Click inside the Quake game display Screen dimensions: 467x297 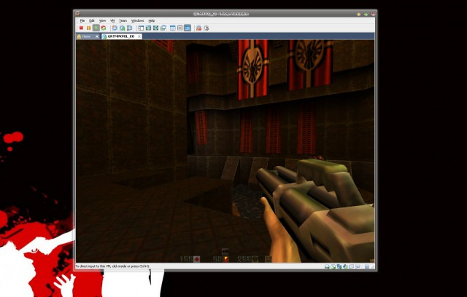(225, 151)
